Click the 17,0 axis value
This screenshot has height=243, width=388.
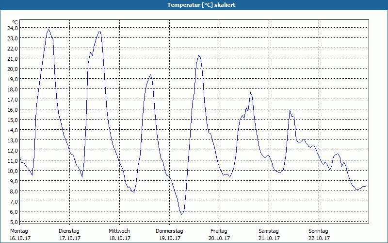13,100
